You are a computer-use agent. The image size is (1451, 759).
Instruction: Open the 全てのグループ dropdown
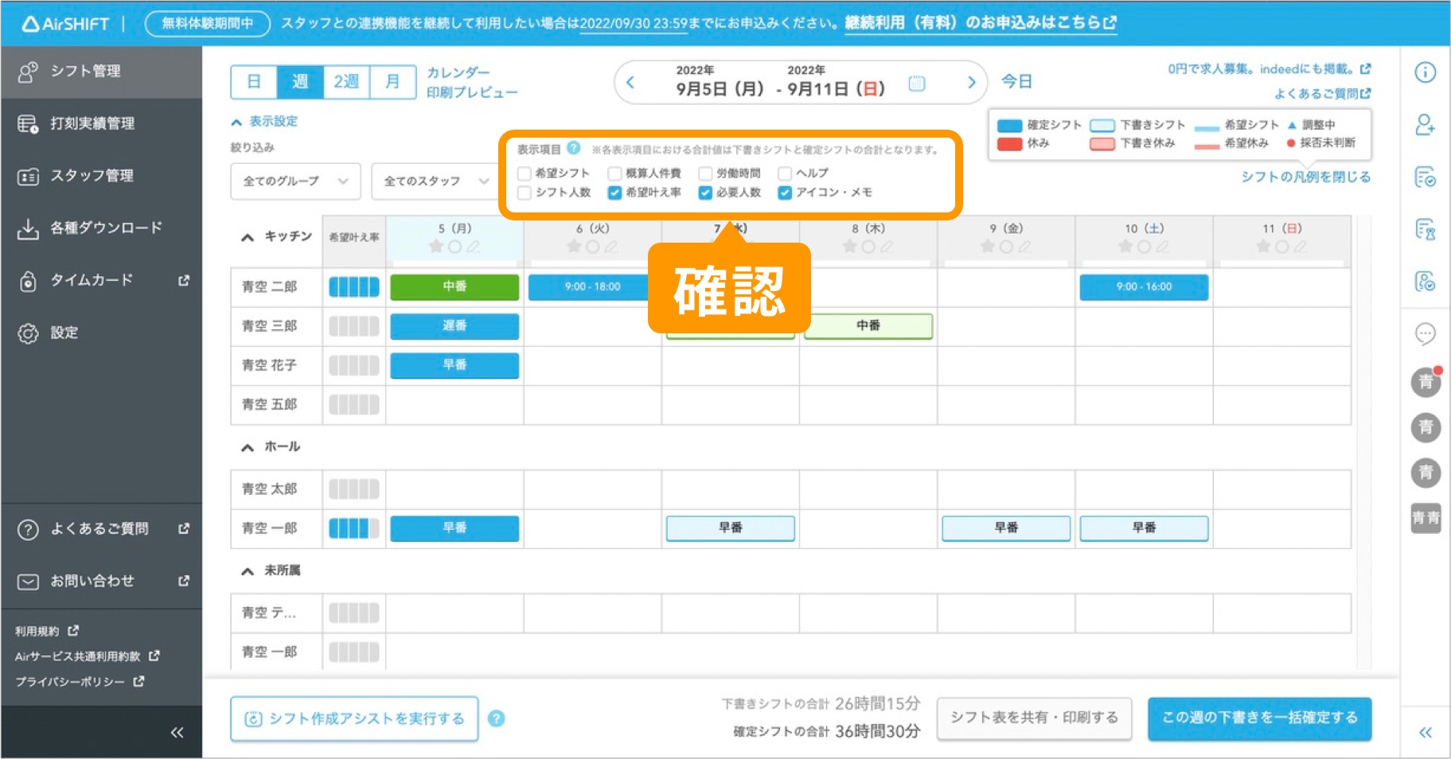pos(294,181)
